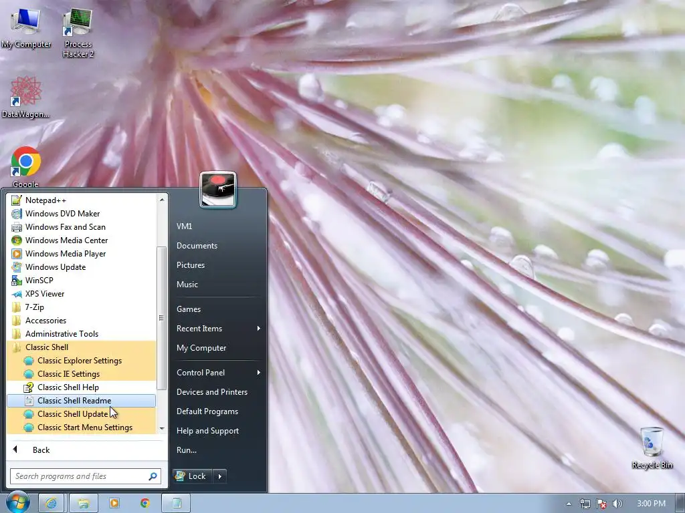Click the Classic Shell Readme document icon

tap(29, 401)
